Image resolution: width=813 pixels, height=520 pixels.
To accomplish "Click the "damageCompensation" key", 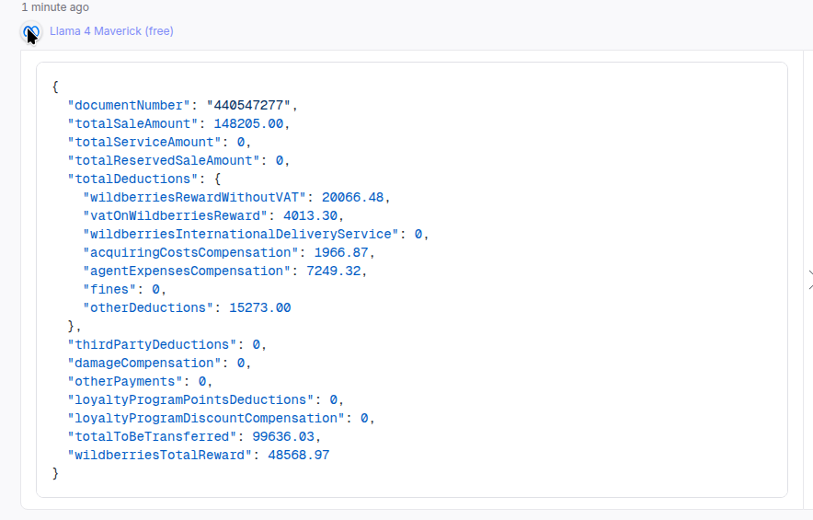I will coord(144,364).
